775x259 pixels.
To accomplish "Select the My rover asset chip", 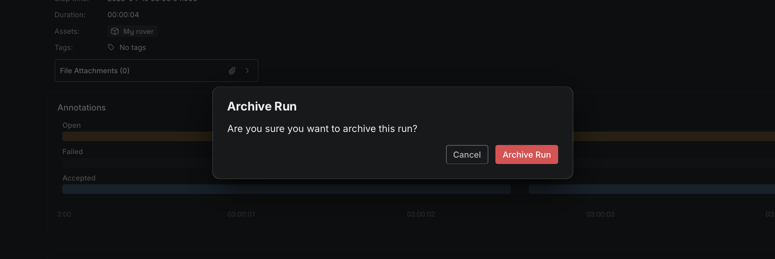I will (133, 31).
